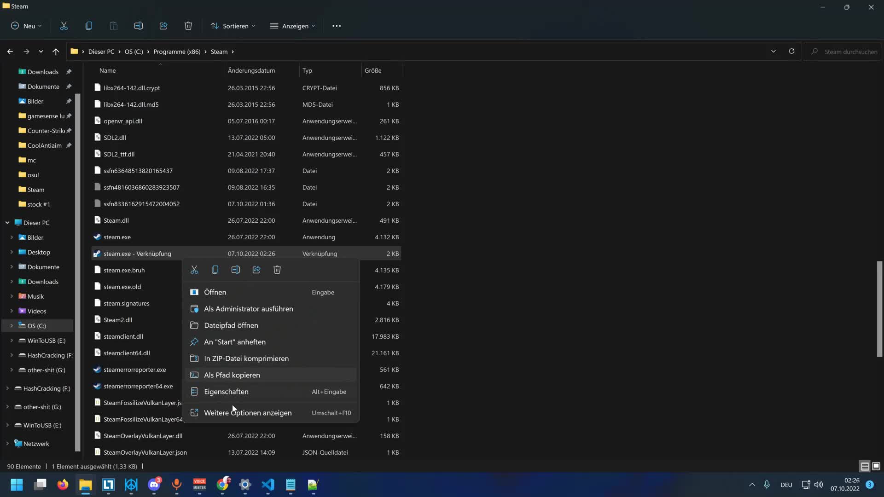Click the Cut icon in the top toolbar
The image size is (884, 497).
[x=64, y=26]
